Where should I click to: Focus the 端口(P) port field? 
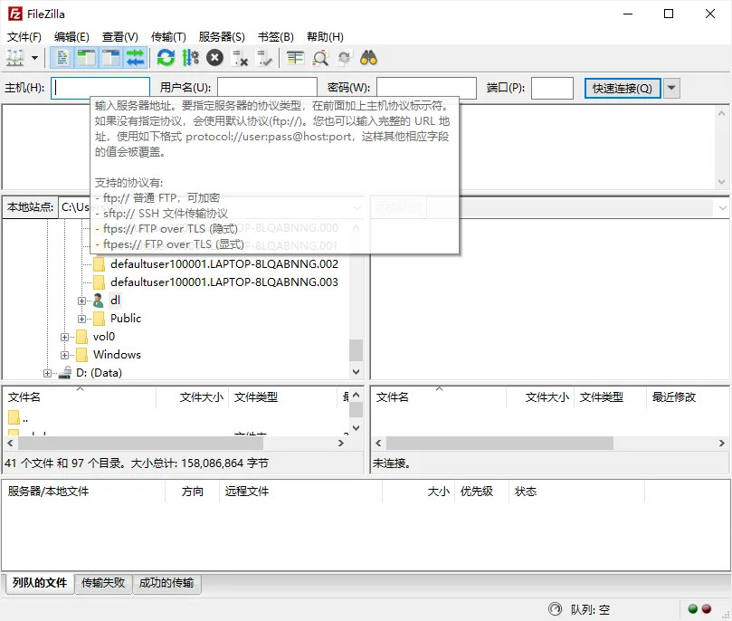click(x=552, y=88)
